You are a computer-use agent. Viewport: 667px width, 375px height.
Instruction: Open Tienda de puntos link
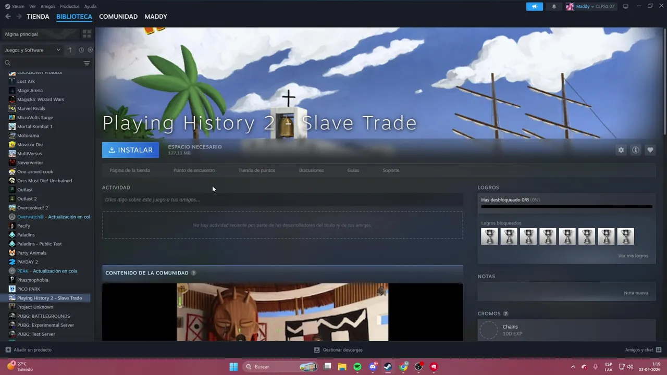pyautogui.click(x=257, y=170)
